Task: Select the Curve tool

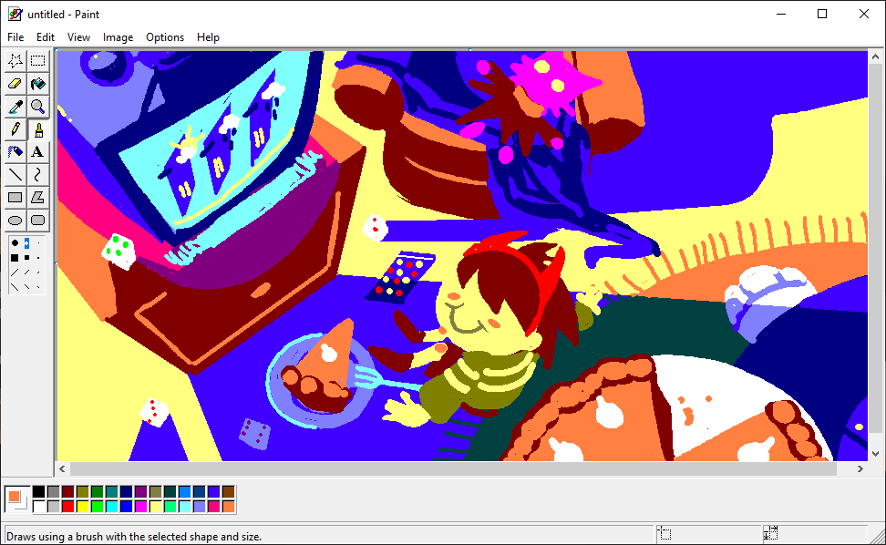Action: tap(38, 174)
